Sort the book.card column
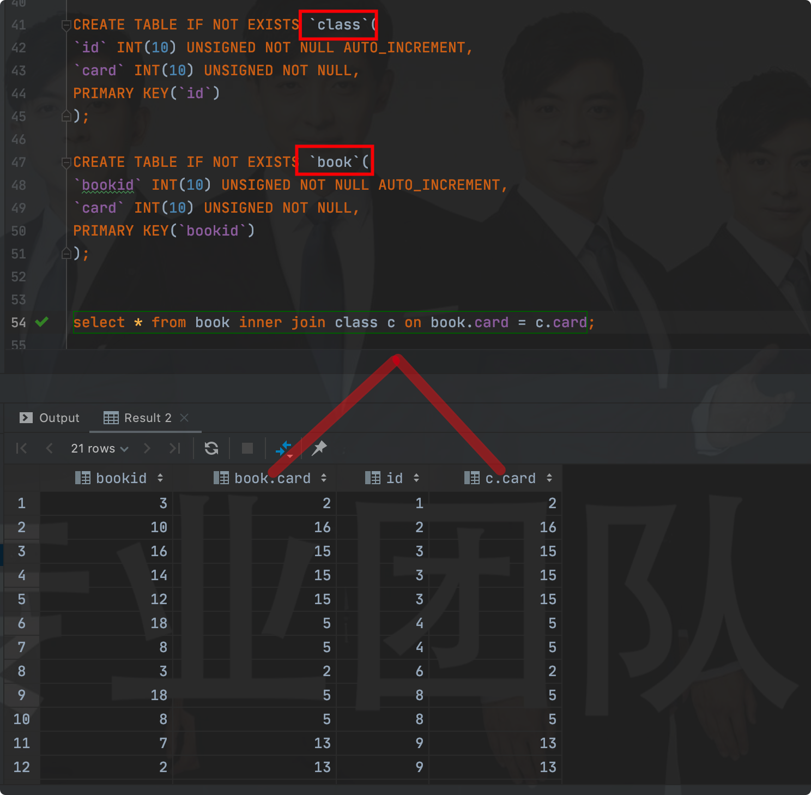 tap(325, 478)
